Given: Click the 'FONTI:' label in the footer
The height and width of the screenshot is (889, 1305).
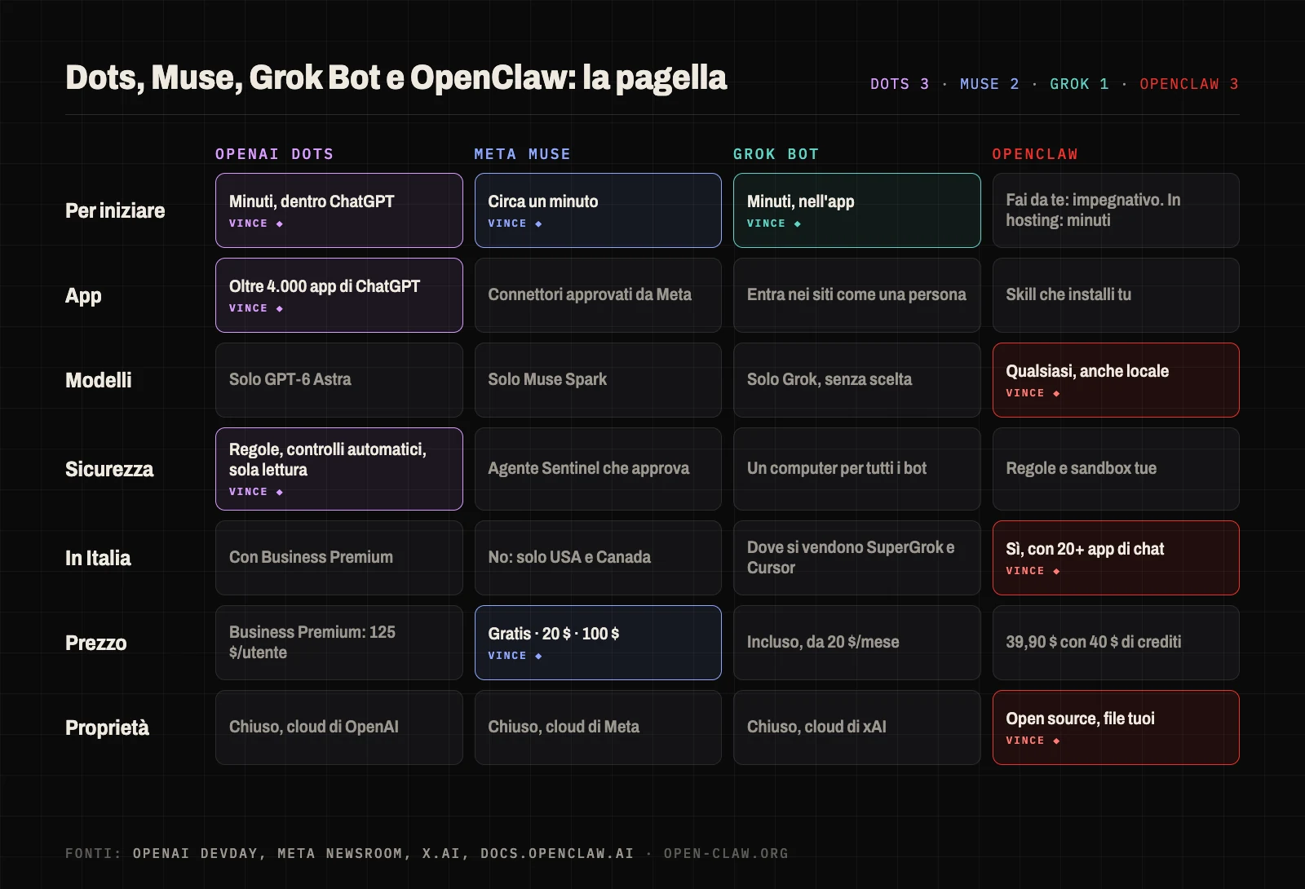Looking at the screenshot, I should (x=93, y=853).
